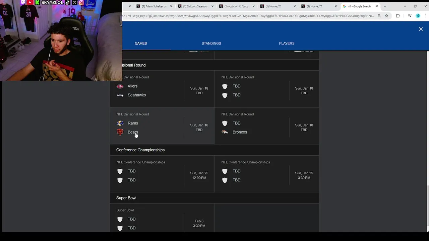
Task: Open the Chrome profile avatar
Action: tap(418, 16)
